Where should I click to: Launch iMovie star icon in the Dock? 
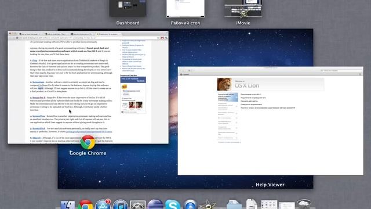tap(208, 204)
